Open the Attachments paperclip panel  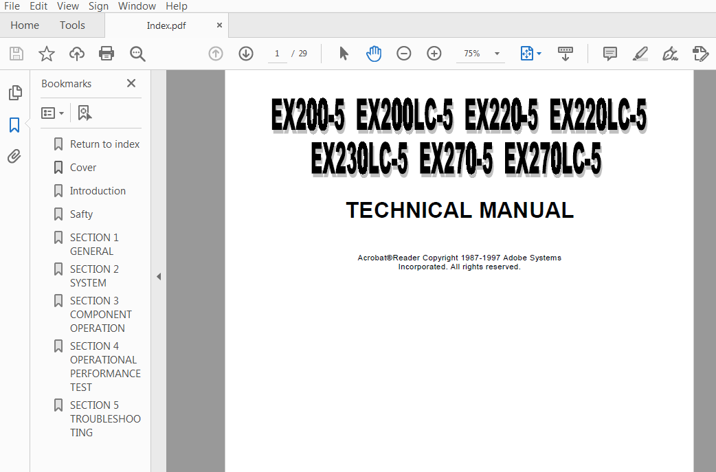[14, 157]
